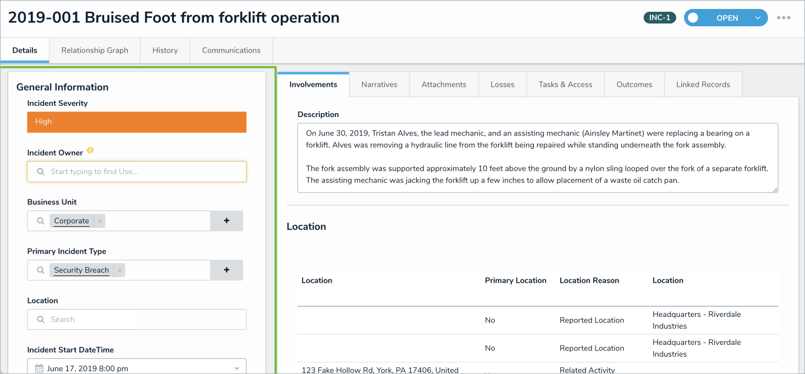Remove the Security Breach incident type tag

point(119,270)
